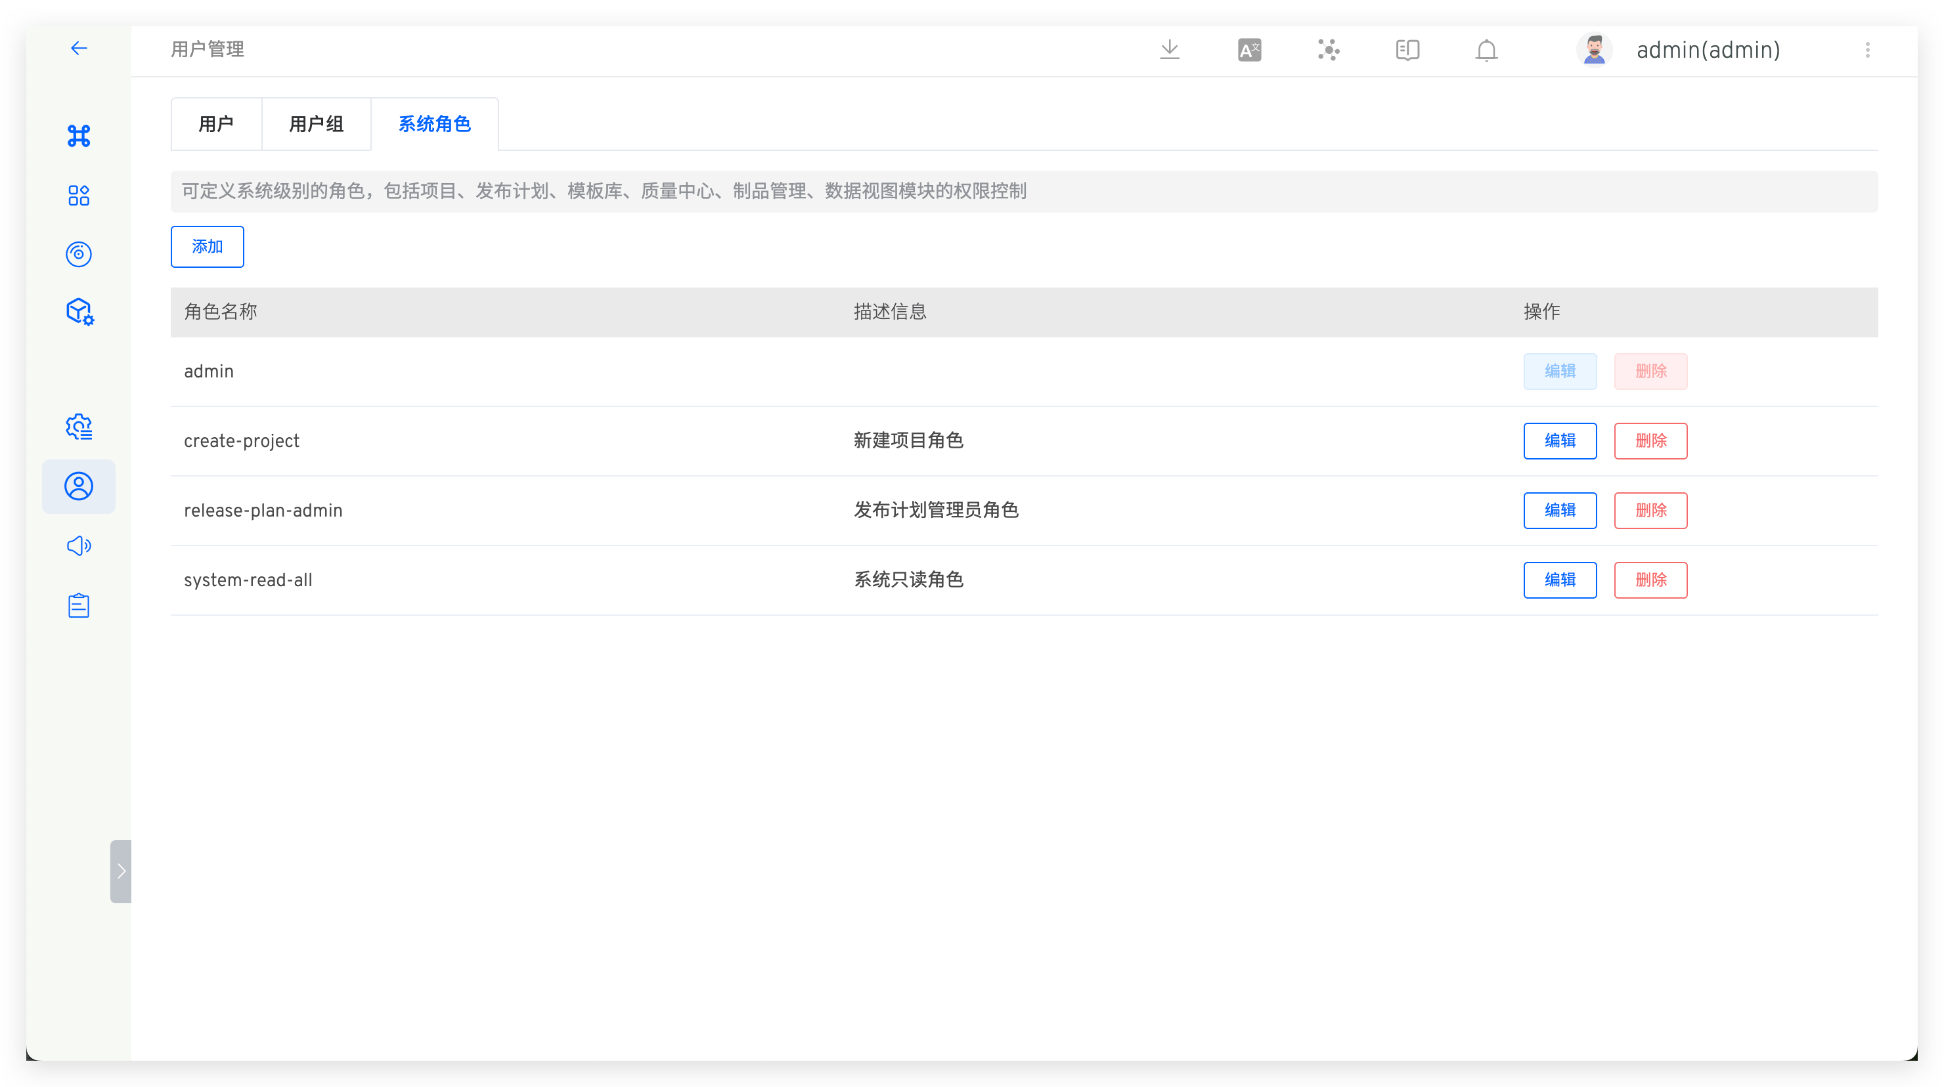This screenshot has width=1944, height=1087.
Task: Open the audit log clipboard sidebar icon
Action: point(79,605)
